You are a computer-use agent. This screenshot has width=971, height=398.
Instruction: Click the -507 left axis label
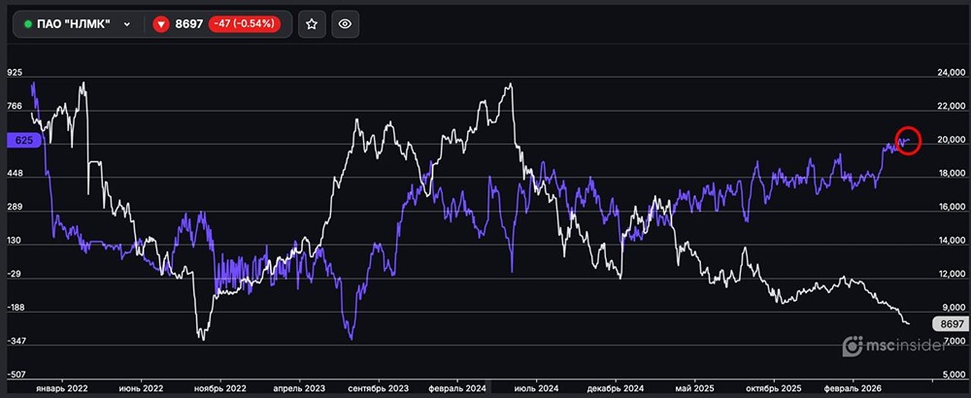[16, 375]
